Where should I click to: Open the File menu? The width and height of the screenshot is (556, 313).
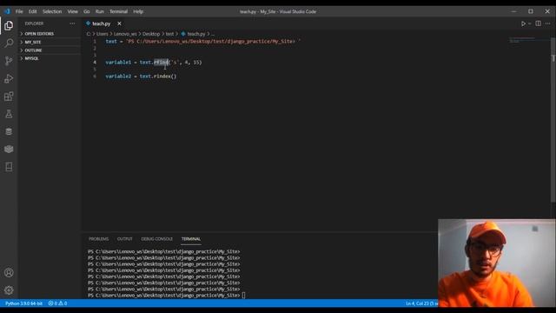(19, 11)
